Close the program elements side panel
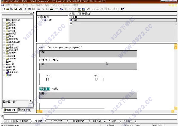The width and height of the screenshot is (178, 126). point(33,13)
